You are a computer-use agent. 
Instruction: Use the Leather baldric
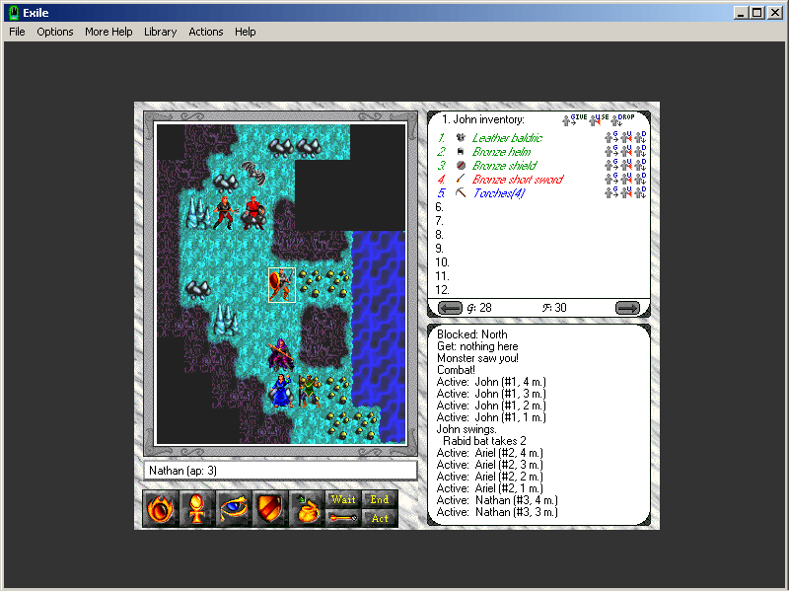626,137
